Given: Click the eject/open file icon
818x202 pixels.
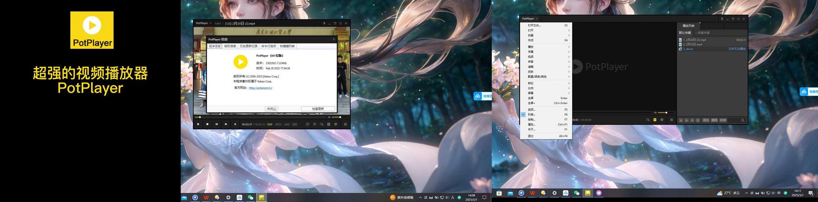Looking at the screenshot, I should (x=235, y=124).
